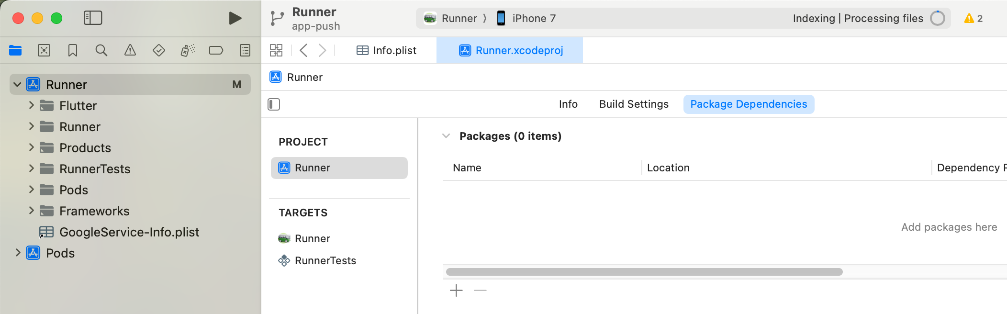The width and height of the screenshot is (1007, 314).
Task: Click the remove package minus button
Action: [x=480, y=291]
